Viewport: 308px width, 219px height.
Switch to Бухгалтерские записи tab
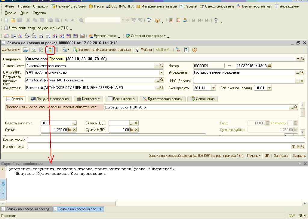[x=163, y=99]
